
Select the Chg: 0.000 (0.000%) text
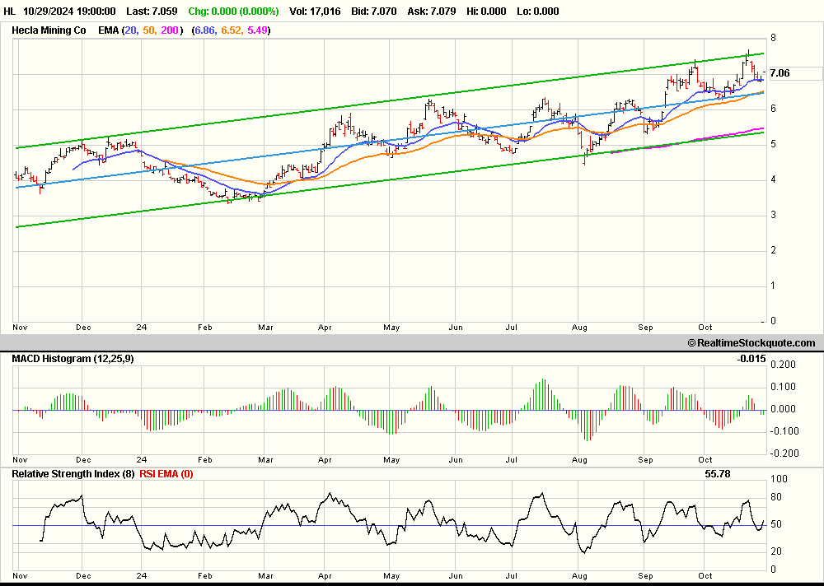233,11
